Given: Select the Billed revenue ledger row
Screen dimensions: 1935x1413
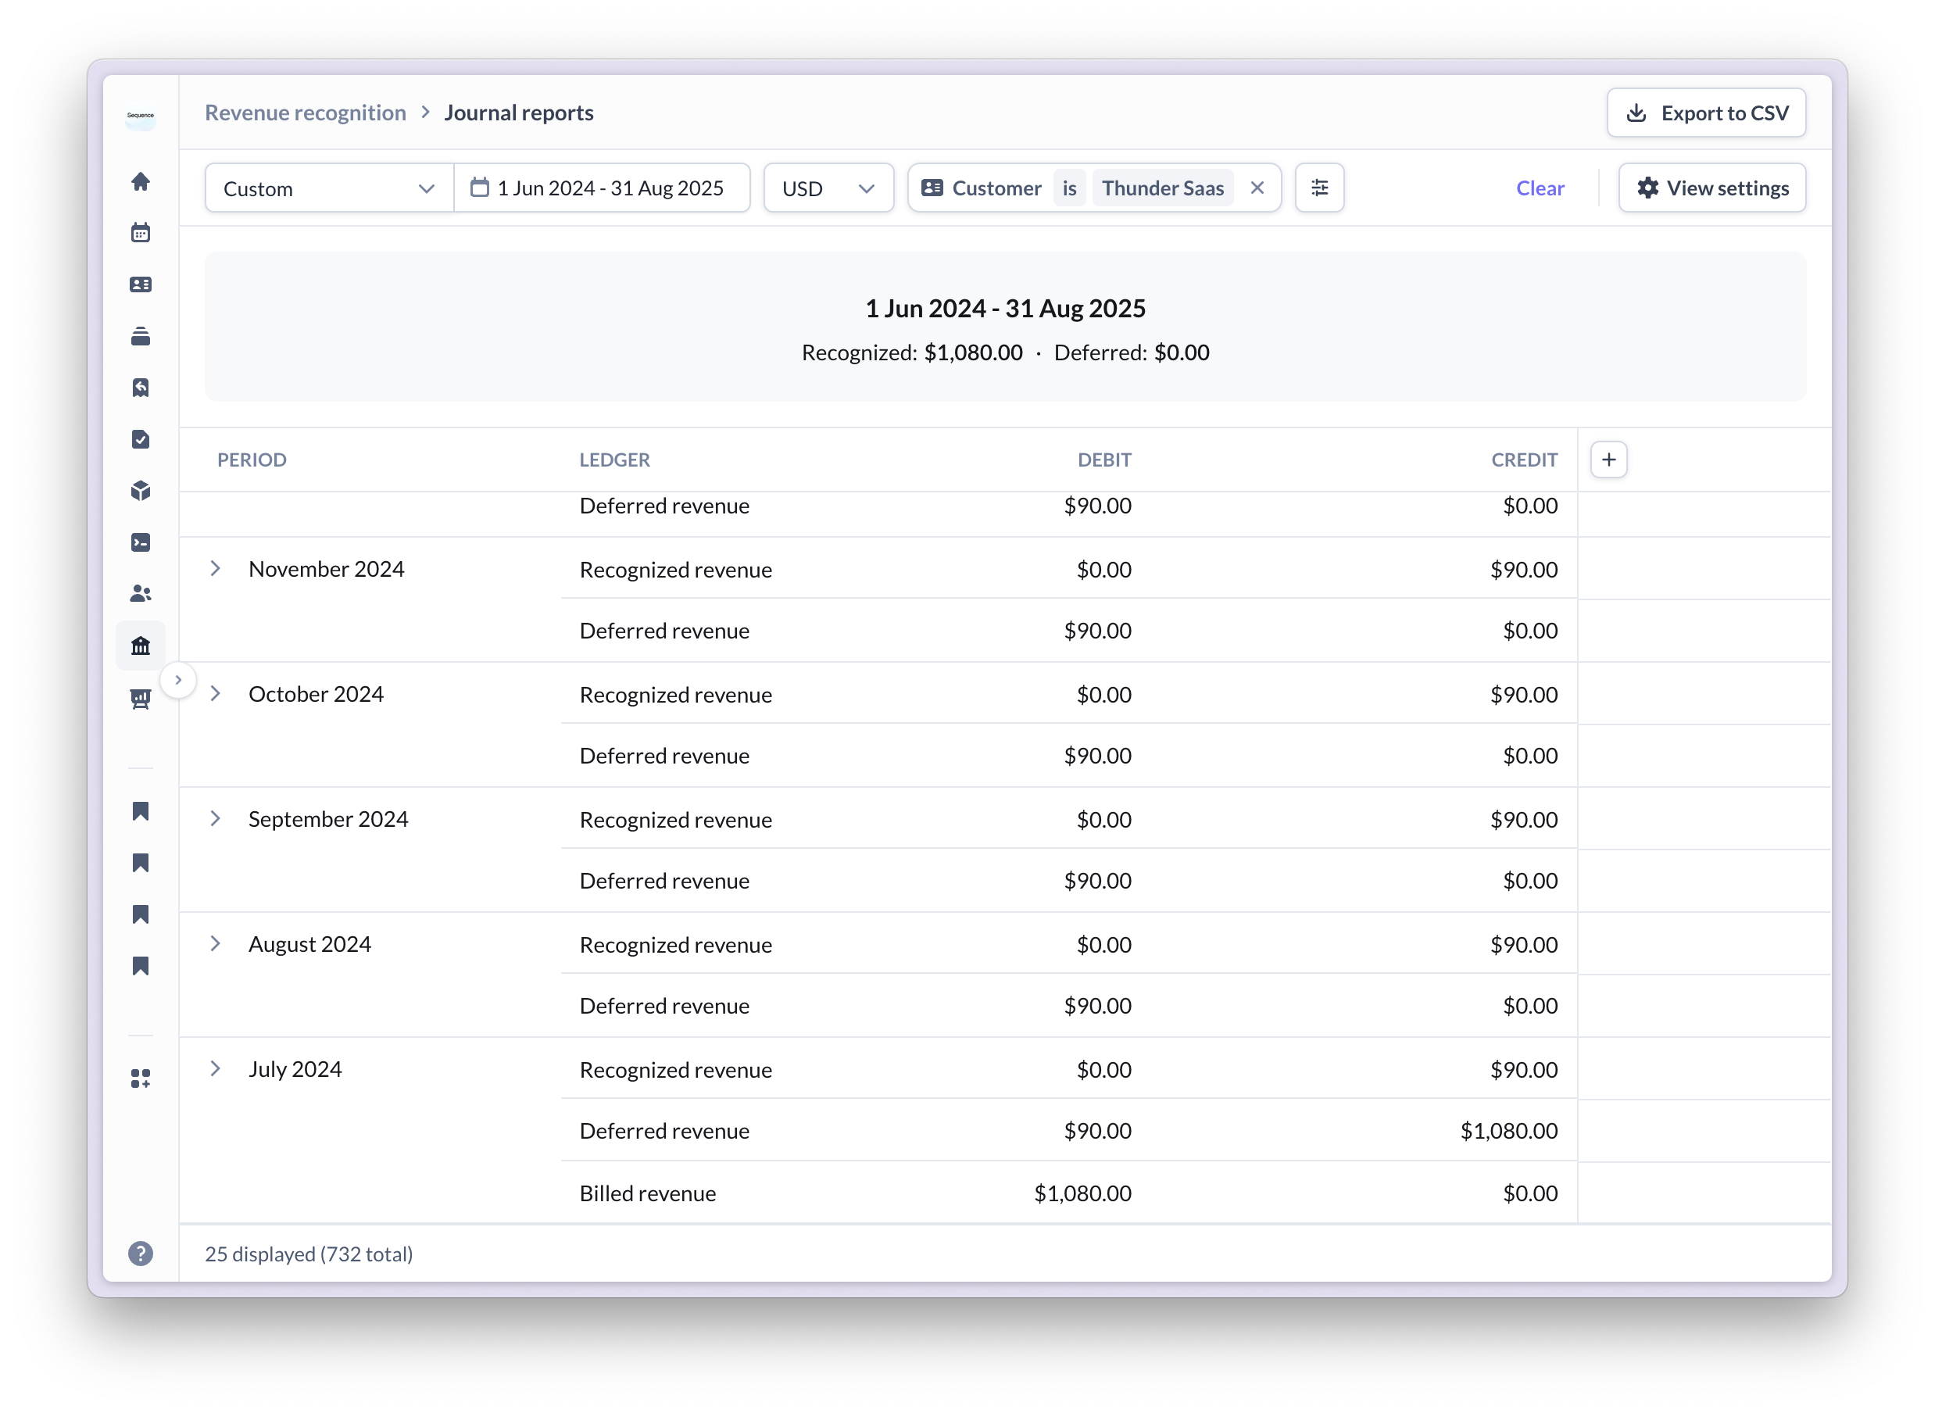Looking at the screenshot, I should (x=1069, y=1193).
